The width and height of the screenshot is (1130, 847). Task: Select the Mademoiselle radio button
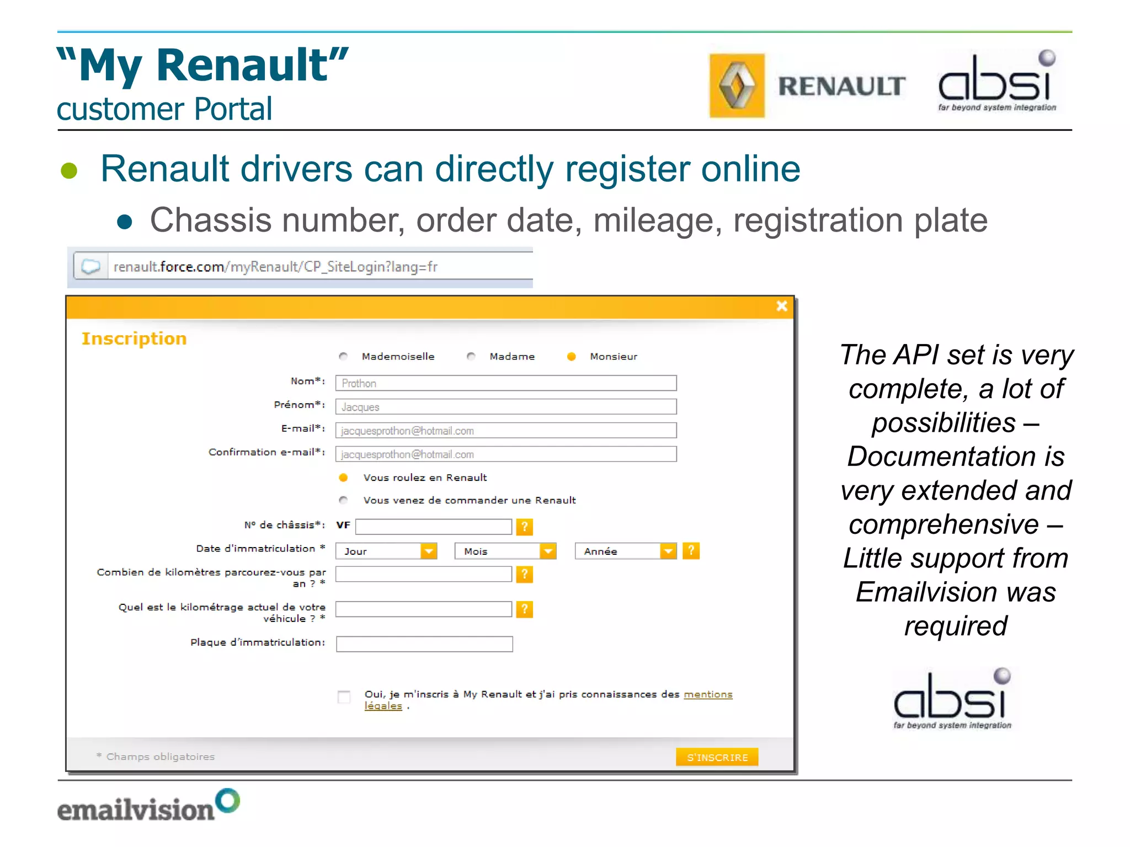coord(343,356)
